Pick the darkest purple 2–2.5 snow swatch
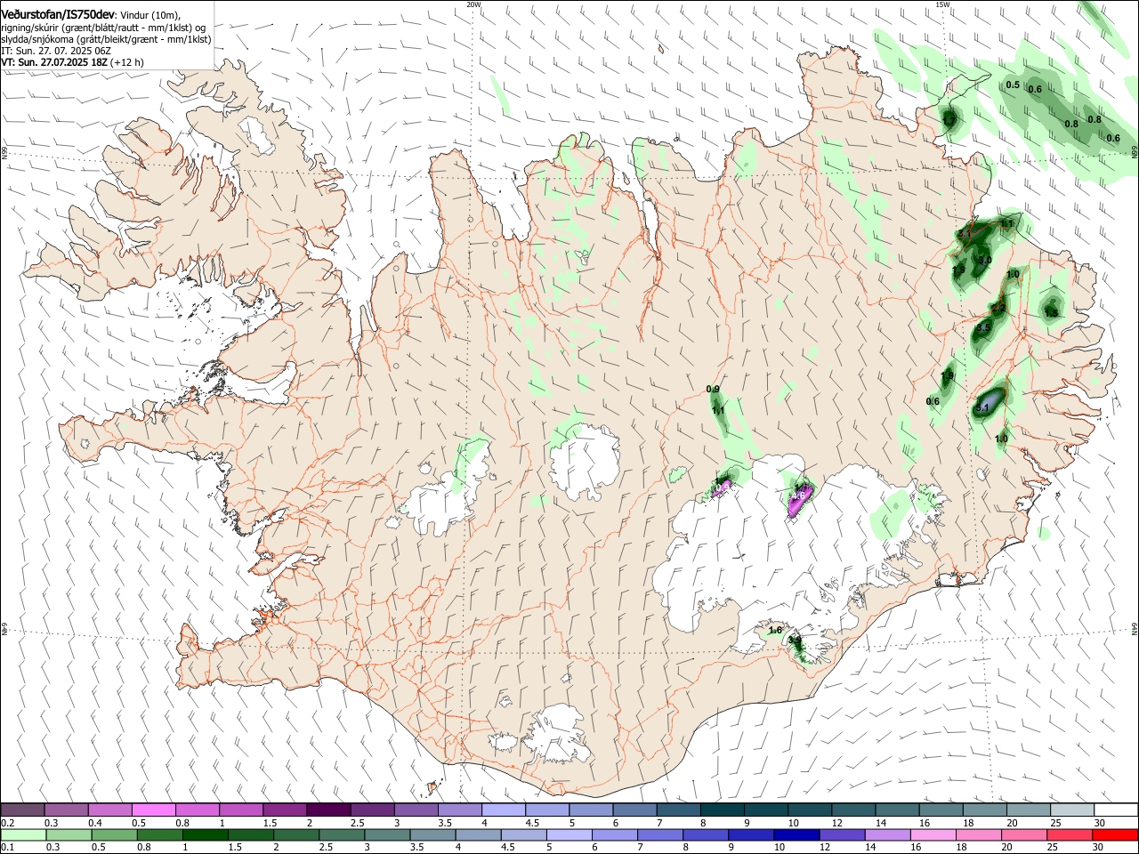 click(328, 810)
